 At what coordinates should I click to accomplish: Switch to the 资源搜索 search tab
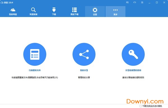tap(33, 12)
